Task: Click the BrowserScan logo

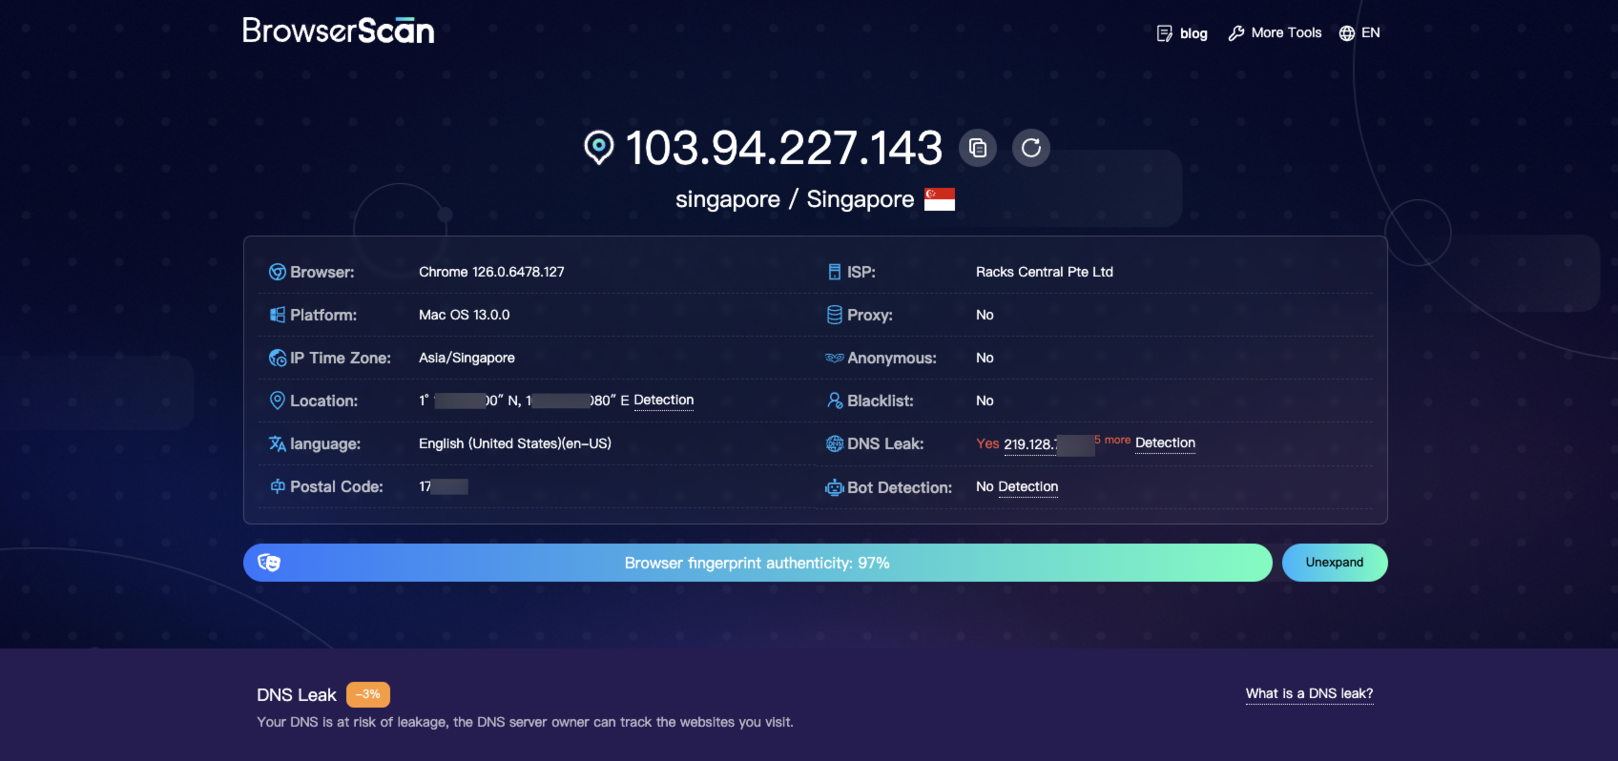Action: click(338, 31)
